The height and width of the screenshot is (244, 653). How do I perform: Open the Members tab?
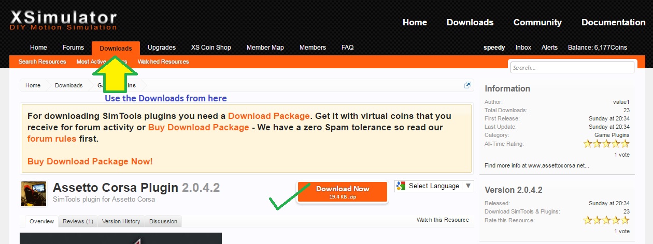click(313, 48)
